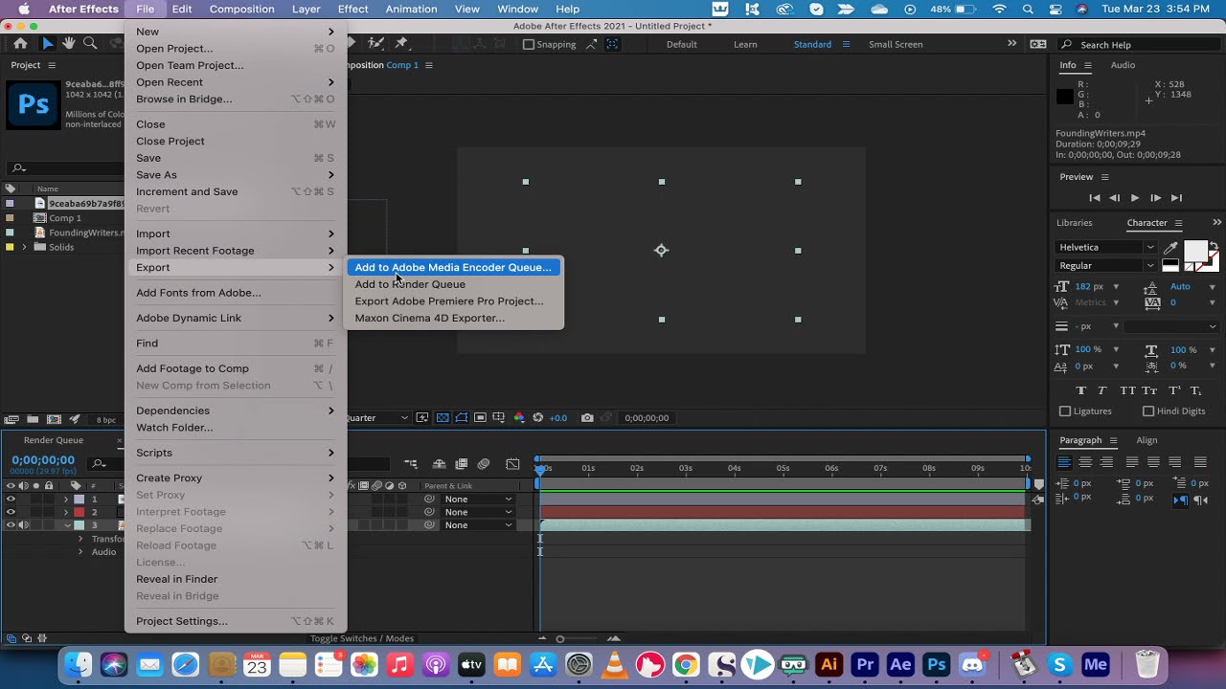The width and height of the screenshot is (1226, 689).
Task: Expand the Solids folder in Project panel
Action: click(x=24, y=247)
